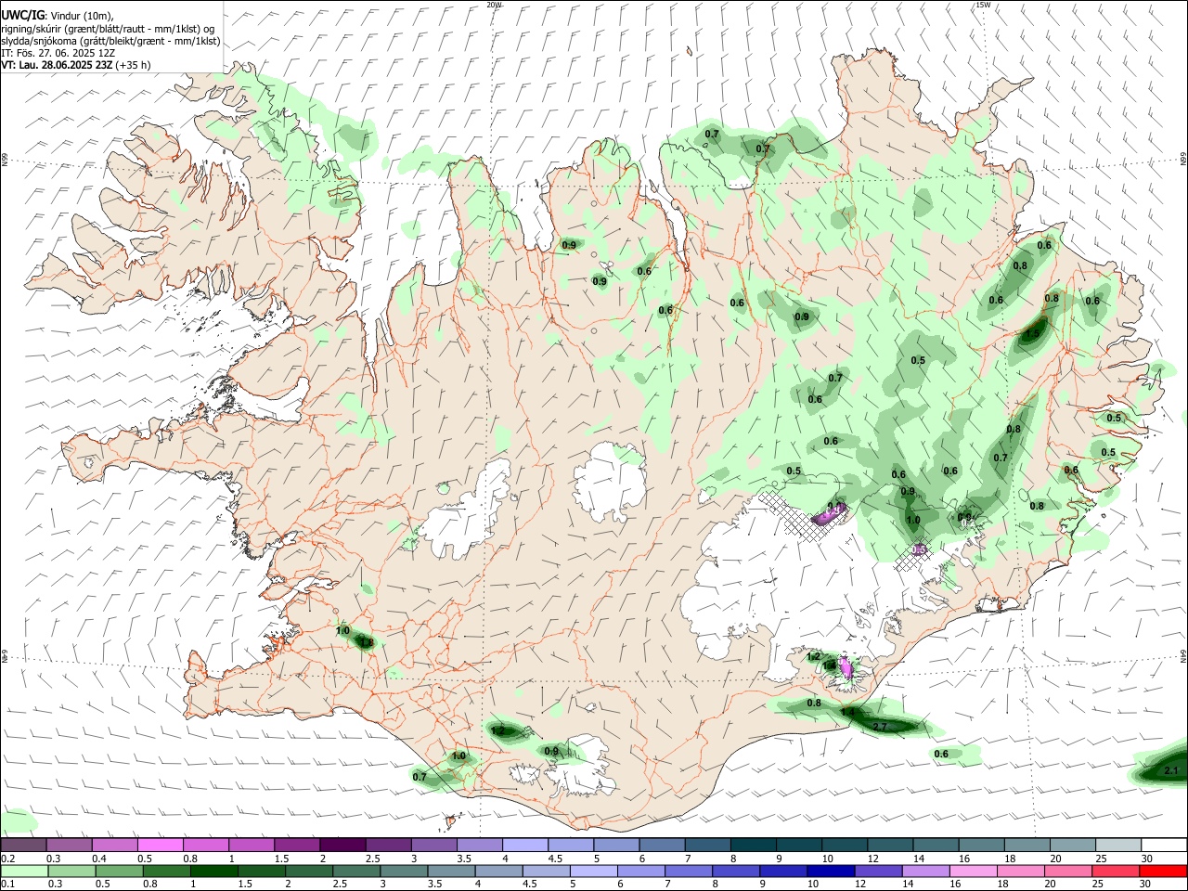Pick the bright pink 0.5 swatch, upper legend
This screenshot has height=891, width=1188.
point(160,846)
